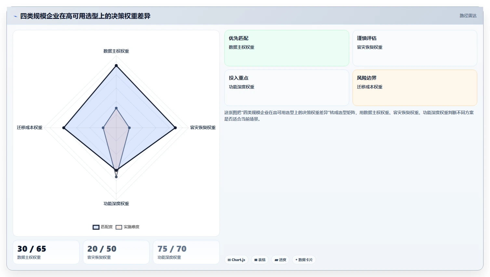The image size is (490, 277).
Task: Open the 优先匹配 card
Action: click(x=287, y=48)
